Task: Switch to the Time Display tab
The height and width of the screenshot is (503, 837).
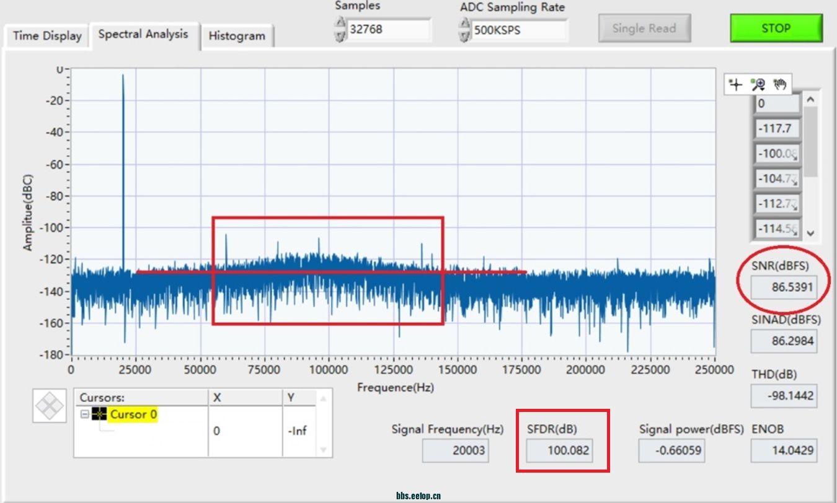Action: pos(47,36)
